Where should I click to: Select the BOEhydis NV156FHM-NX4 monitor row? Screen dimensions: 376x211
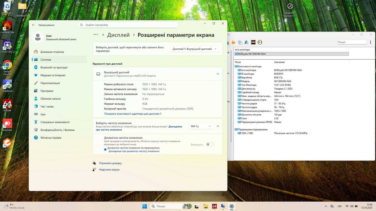pos(291,54)
